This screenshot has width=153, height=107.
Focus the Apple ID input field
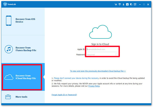tap(102, 49)
